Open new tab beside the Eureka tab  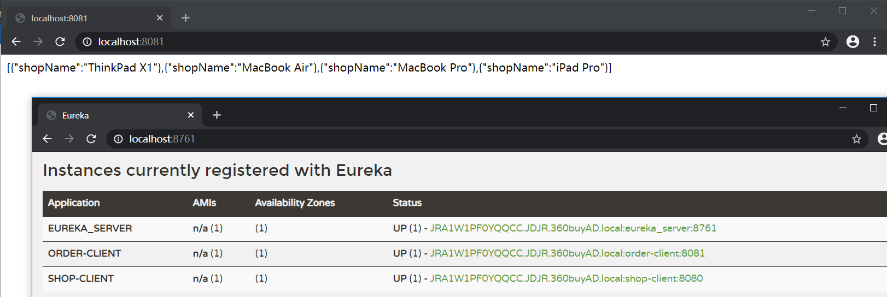point(217,115)
